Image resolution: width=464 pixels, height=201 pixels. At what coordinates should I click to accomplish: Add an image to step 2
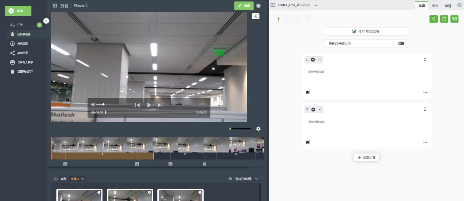coord(308,142)
